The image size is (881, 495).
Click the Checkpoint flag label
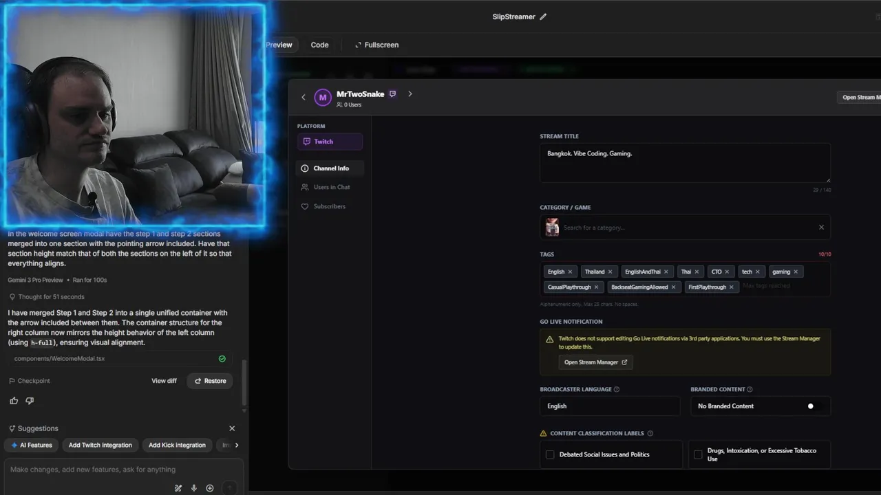point(30,381)
